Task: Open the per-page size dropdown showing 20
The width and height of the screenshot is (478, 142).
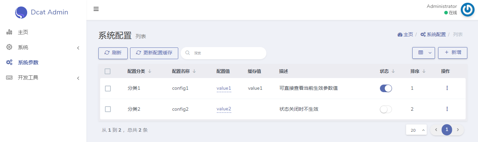Action: (416, 130)
